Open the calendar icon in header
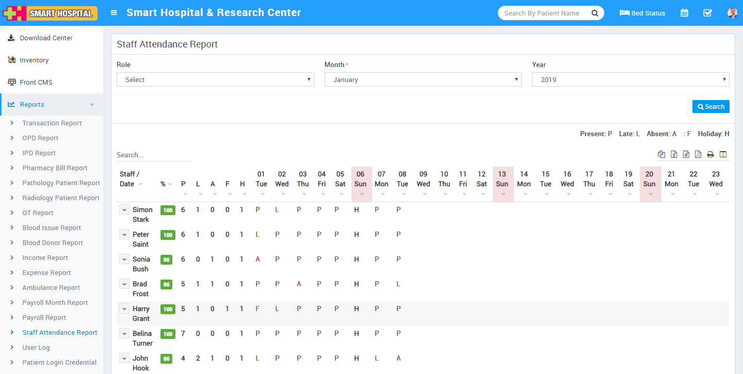Image resolution: width=743 pixels, height=374 pixels. tap(684, 13)
